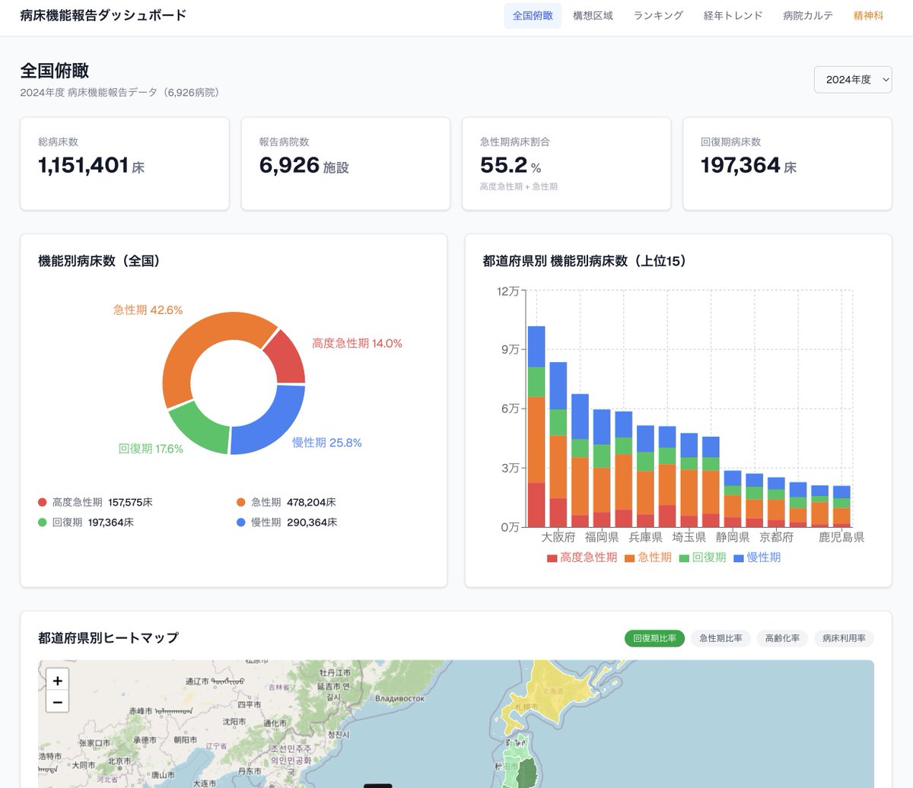Toggle 回復期 series in bar chart legend
Viewport: 913px width, 788px height.
703,558
